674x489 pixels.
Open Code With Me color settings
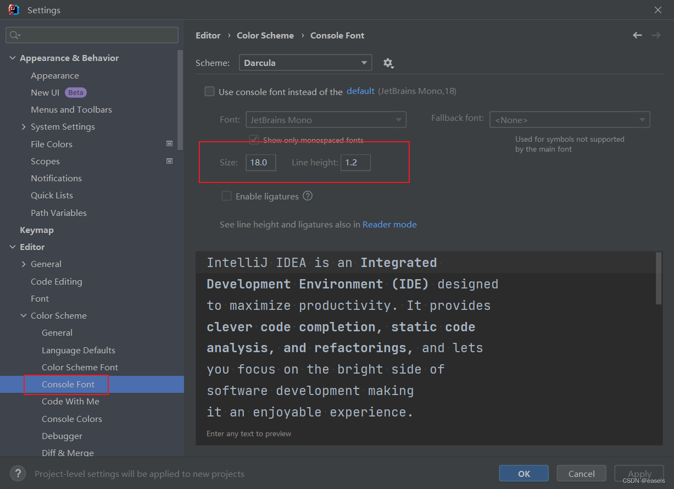pos(70,401)
